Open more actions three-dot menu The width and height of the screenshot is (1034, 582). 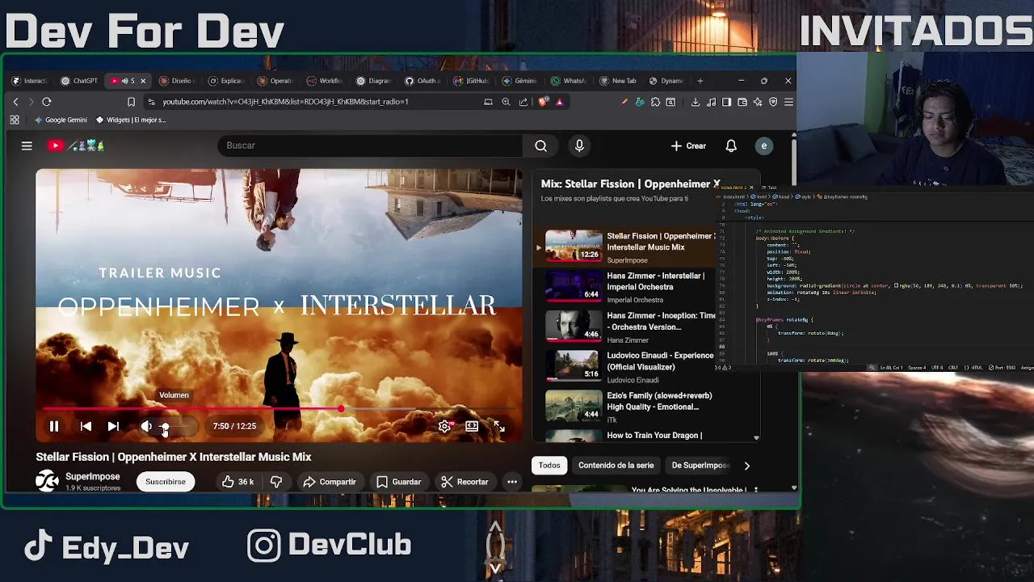[512, 482]
